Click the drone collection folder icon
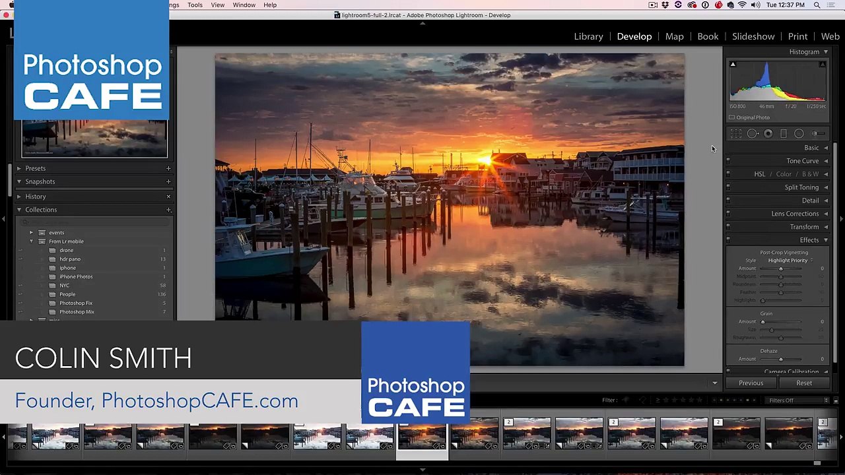The height and width of the screenshot is (475, 845). pyautogui.click(x=52, y=251)
